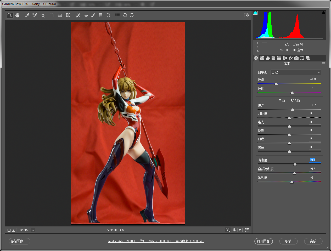Viewport: 331px width, 251px height.
Task: Switch to the fx Effects panel tab
Action: coord(291,58)
